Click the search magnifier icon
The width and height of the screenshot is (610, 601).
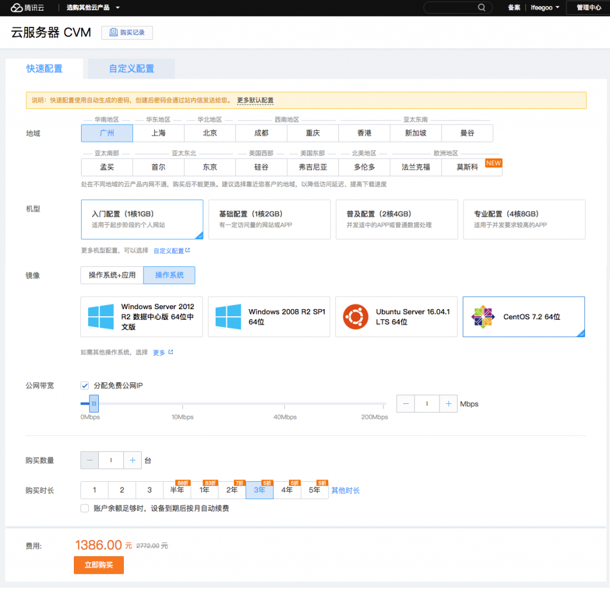(x=481, y=7)
